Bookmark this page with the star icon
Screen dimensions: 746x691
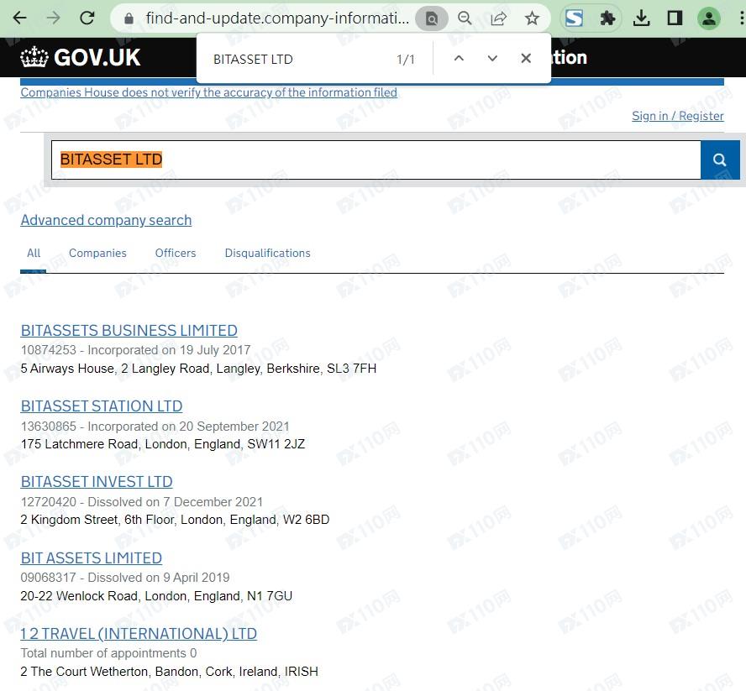532,18
